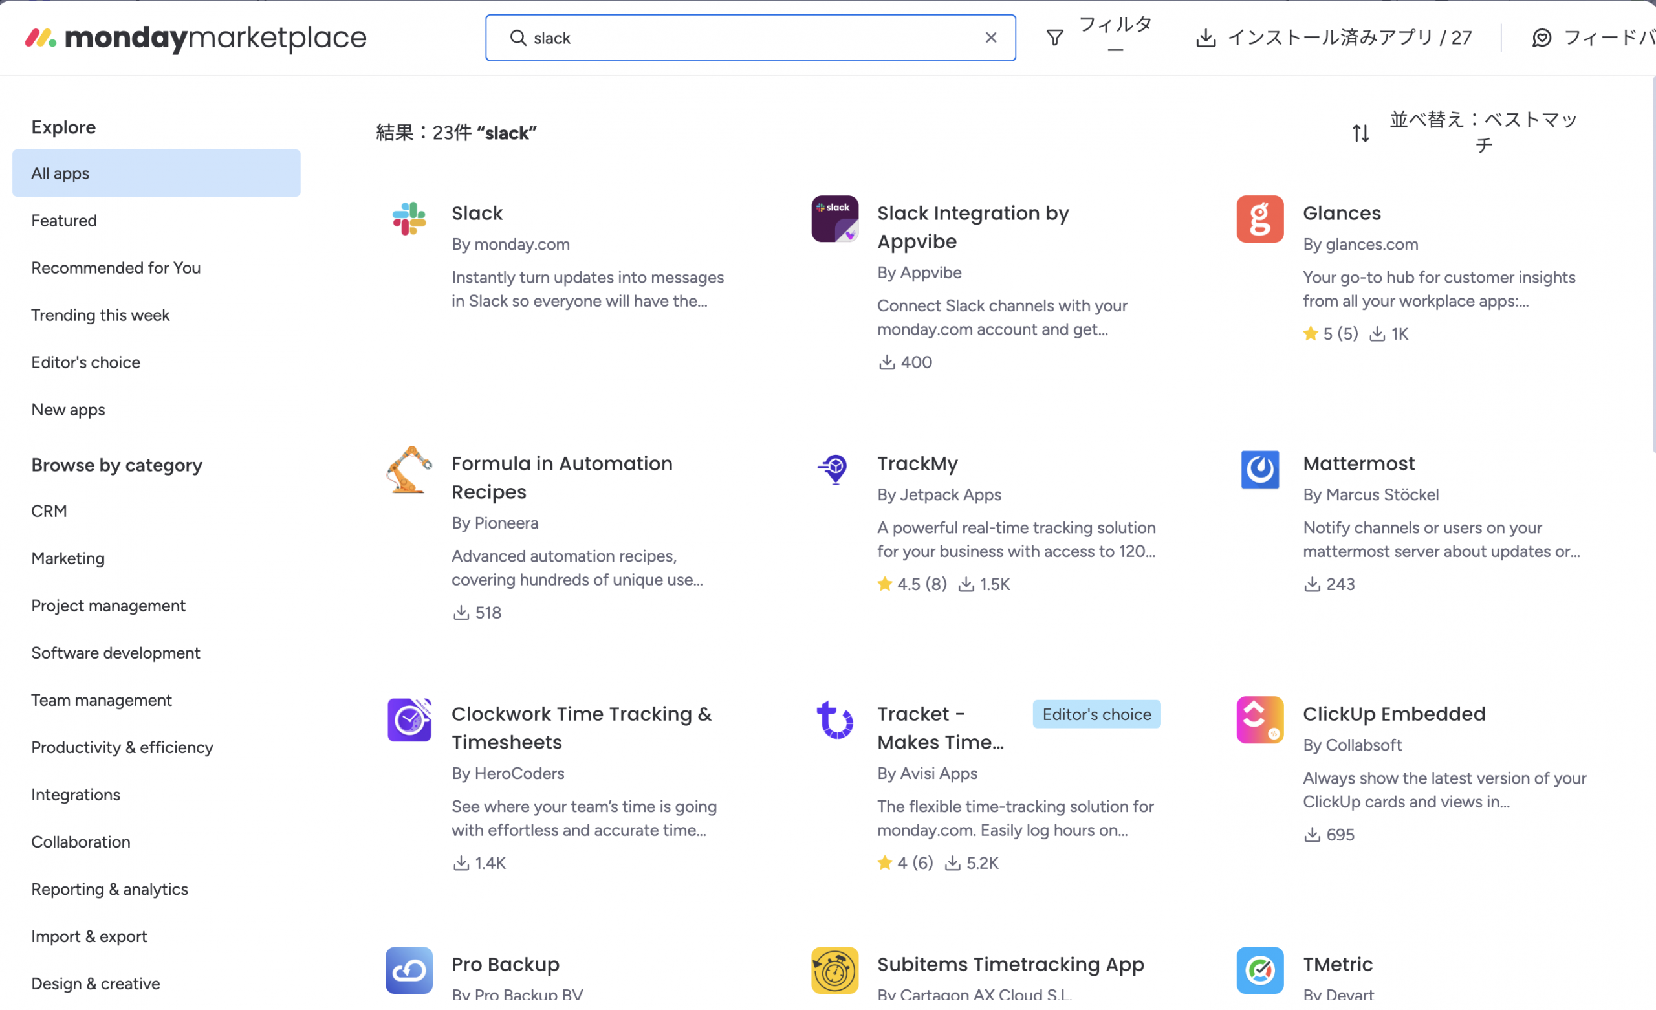
Task: Open the TMetric app icon
Action: (1260, 971)
